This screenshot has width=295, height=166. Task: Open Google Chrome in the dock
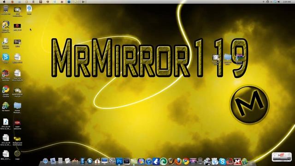point(185,161)
